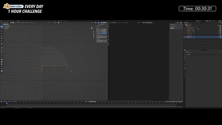Open the Object shader type dropdown
Viewport: 222px width, 125px height.
tap(115, 23)
